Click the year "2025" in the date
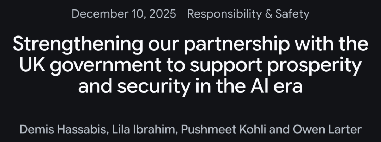Screen dimensions: 381x142 pyautogui.click(x=163, y=14)
